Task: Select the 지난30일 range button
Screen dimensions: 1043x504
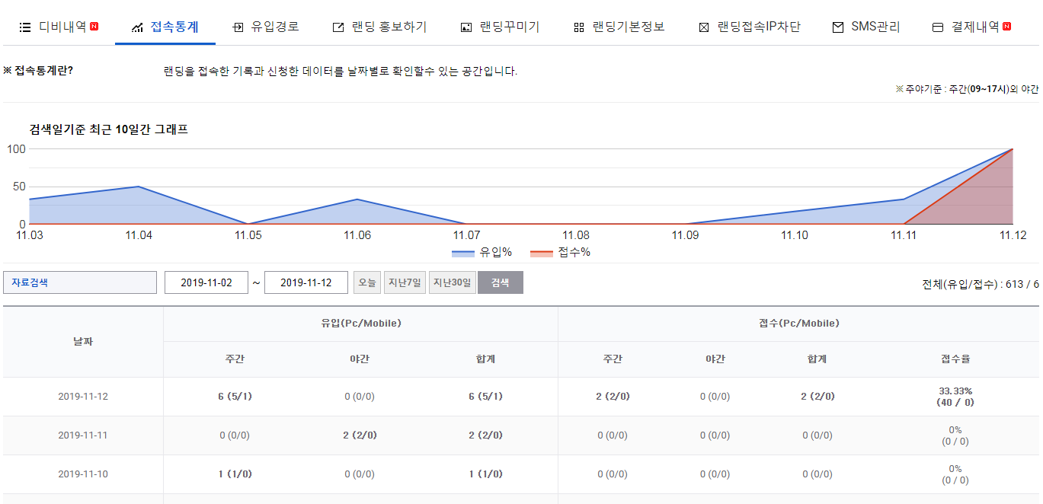Action: (452, 282)
